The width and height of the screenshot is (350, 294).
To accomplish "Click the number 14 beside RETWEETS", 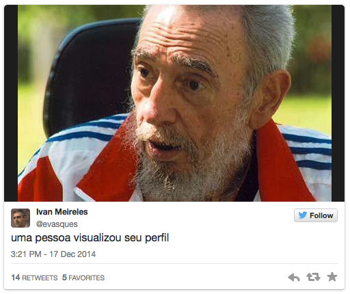I will point(16,278).
